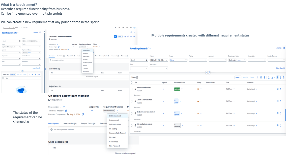
Task: Click the sort icon in the Items toolbar
Action: point(257,77)
